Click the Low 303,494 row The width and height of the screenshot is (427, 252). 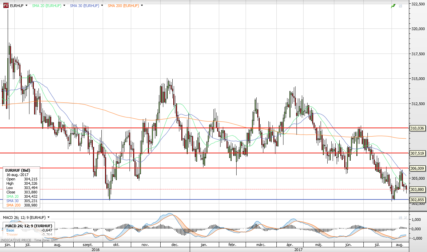[22, 188]
